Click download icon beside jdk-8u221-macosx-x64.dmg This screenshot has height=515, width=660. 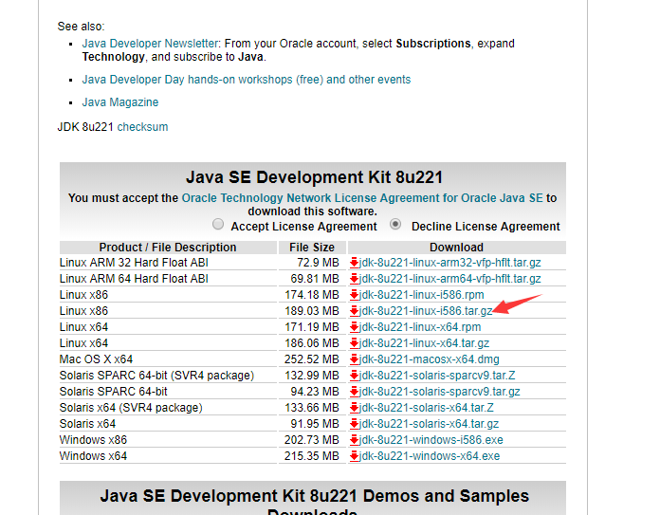coord(354,359)
